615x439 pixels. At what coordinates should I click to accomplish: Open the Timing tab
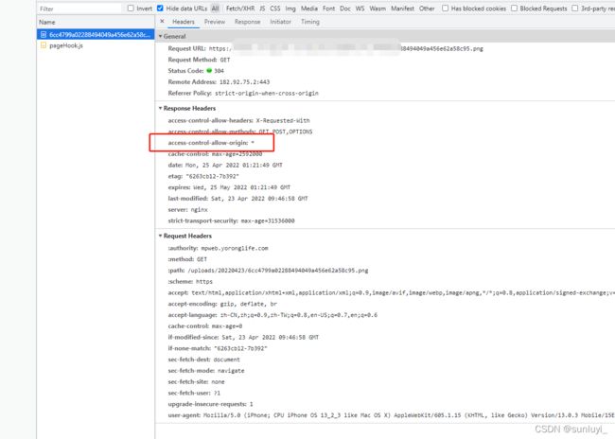[x=309, y=22]
